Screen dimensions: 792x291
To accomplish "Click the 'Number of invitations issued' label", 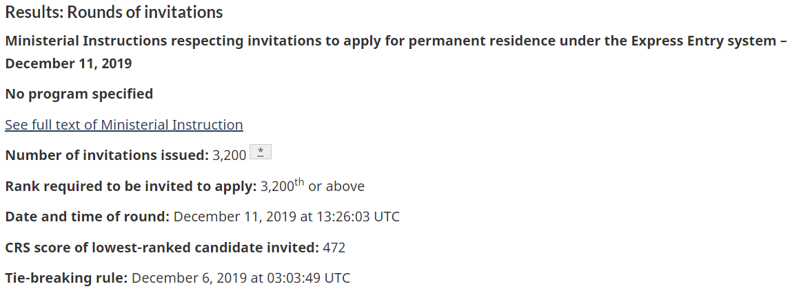I will [107, 155].
